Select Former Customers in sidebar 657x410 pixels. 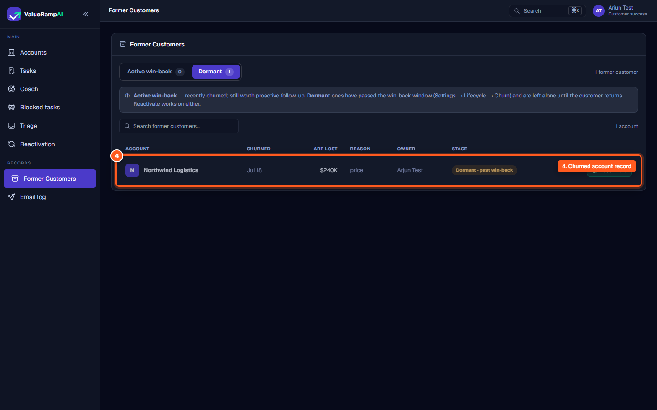click(50, 179)
